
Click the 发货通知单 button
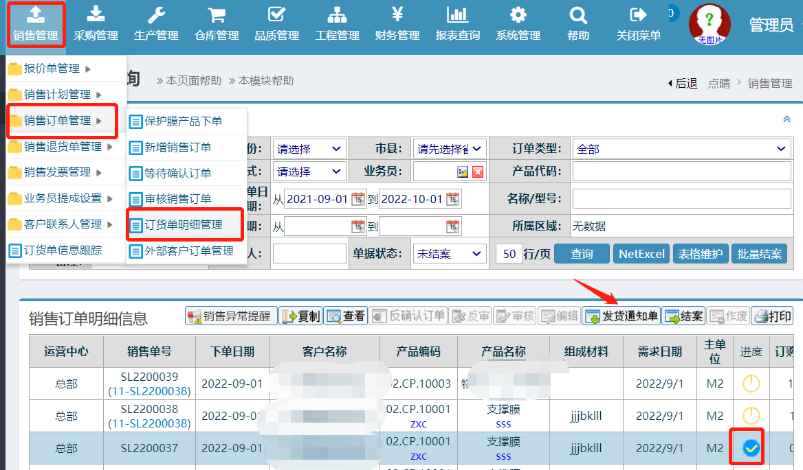tap(621, 316)
